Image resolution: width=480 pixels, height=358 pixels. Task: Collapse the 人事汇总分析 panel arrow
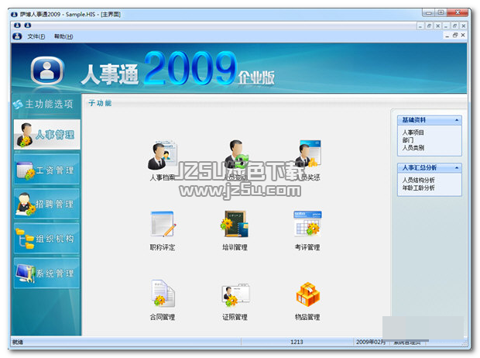coord(457,167)
